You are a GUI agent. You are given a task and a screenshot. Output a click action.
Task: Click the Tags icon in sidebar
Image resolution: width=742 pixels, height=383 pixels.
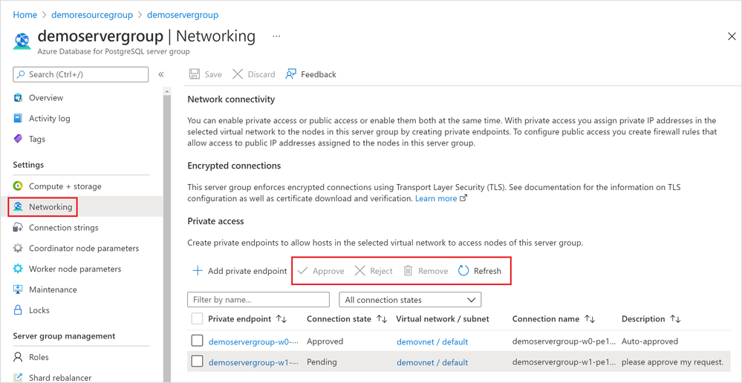19,139
